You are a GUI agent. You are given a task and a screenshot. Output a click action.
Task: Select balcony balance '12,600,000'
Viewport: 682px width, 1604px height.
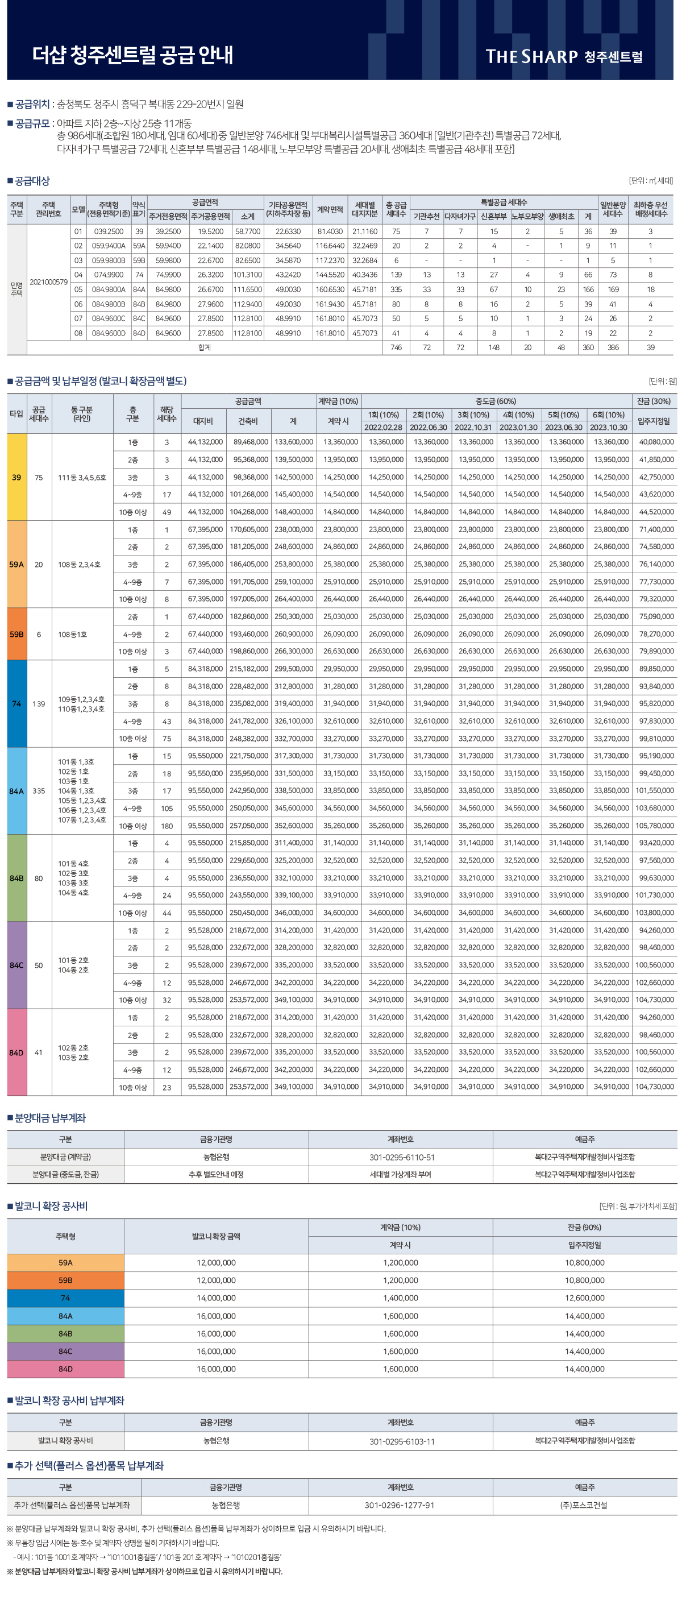click(x=584, y=1298)
